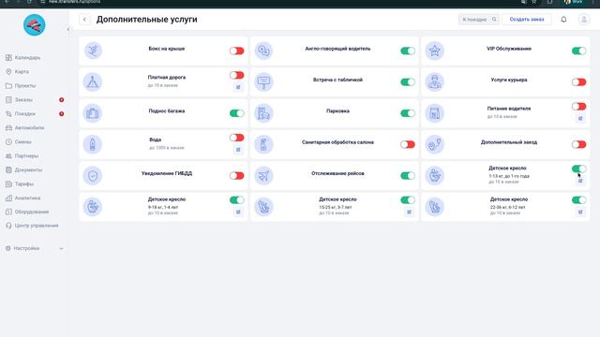The width and height of the screenshot is (600, 337).
Task: Open notifications bell
Action: point(563,19)
